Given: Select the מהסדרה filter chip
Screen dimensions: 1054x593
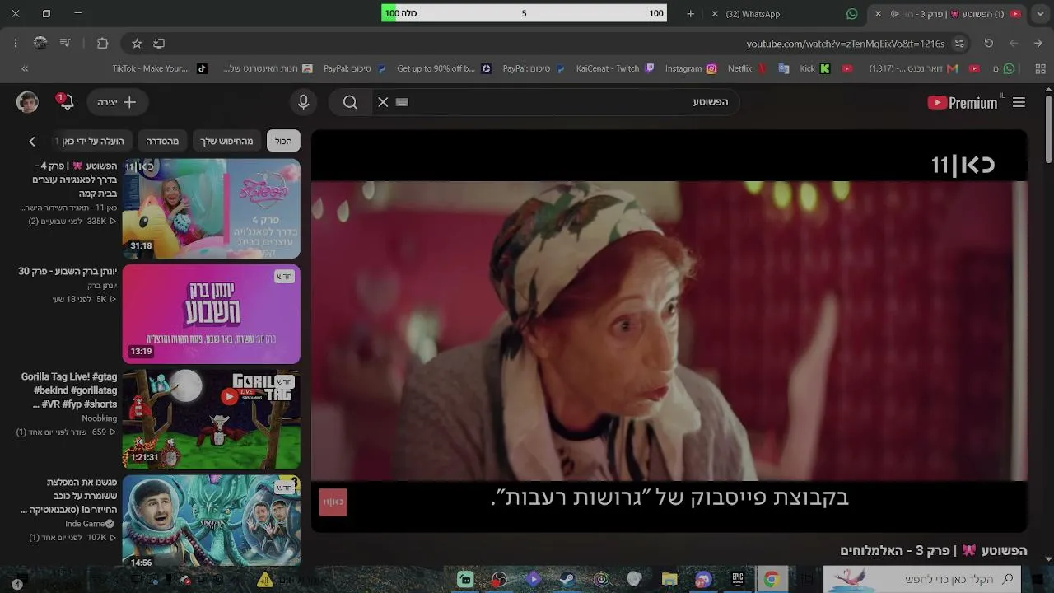Looking at the screenshot, I should pyautogui.click(x=162, y=141).
